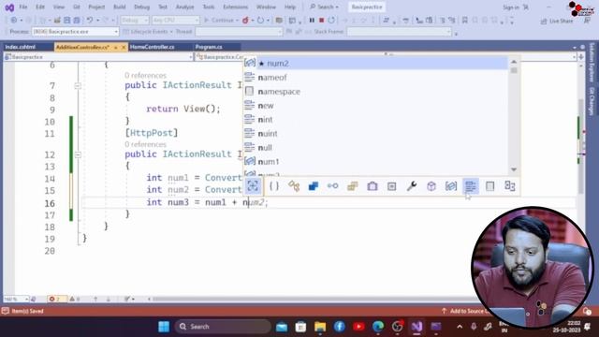Toggle the namespaces filter in IntelliSense bar

point(274,186)
